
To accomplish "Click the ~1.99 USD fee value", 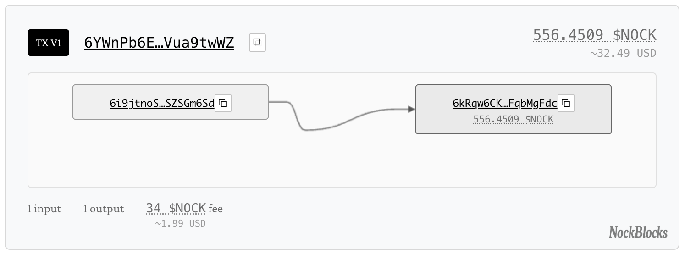I will (180, 223).
